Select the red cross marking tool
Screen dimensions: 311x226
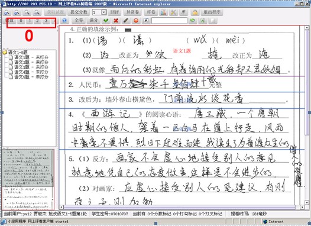116,21
